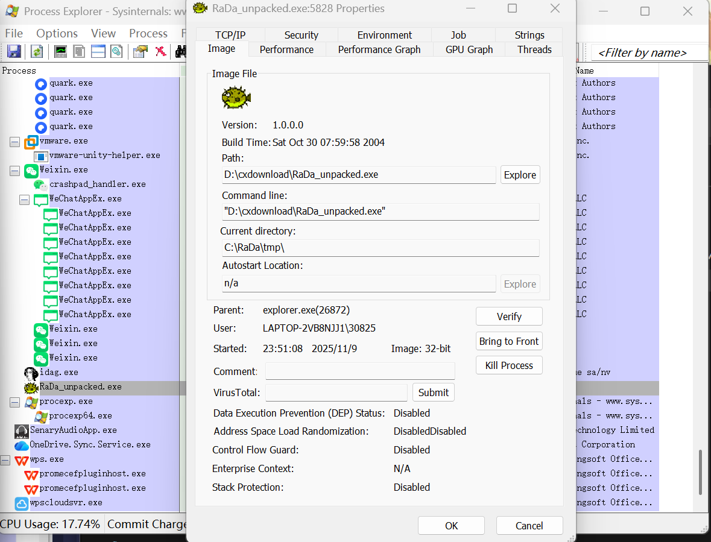This screenshot has height=542, width=711.
Task: Collapse the top-level Weixin.exe tree node
Action: (14, 171)
